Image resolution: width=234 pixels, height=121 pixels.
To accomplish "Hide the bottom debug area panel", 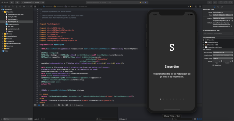I will [226, 2].
